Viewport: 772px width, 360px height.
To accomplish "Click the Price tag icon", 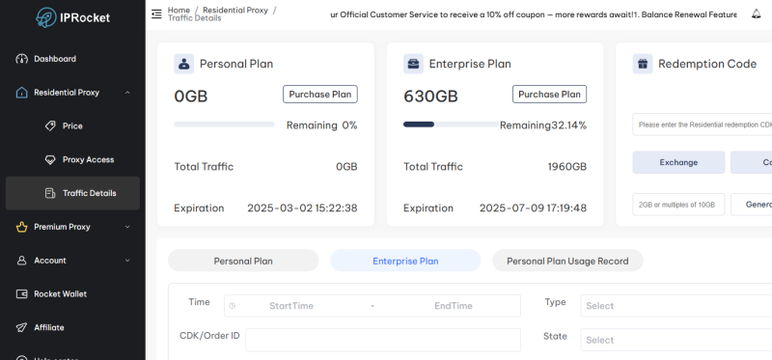I will (50, 126).
